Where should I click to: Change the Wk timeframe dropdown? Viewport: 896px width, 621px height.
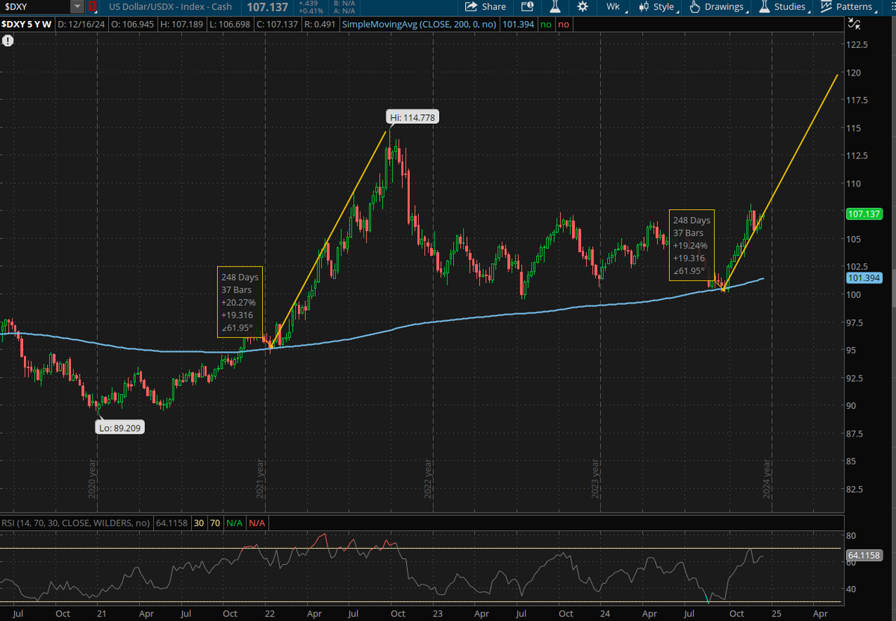(617, 7)
